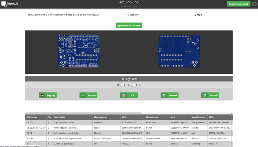The height and width of the screenshot is (147, 258).
Task: Click the RS logo icon
Action: [x=124, y=95]
